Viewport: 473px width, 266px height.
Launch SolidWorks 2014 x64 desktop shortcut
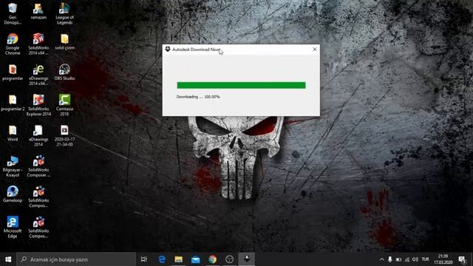[38, 44]
